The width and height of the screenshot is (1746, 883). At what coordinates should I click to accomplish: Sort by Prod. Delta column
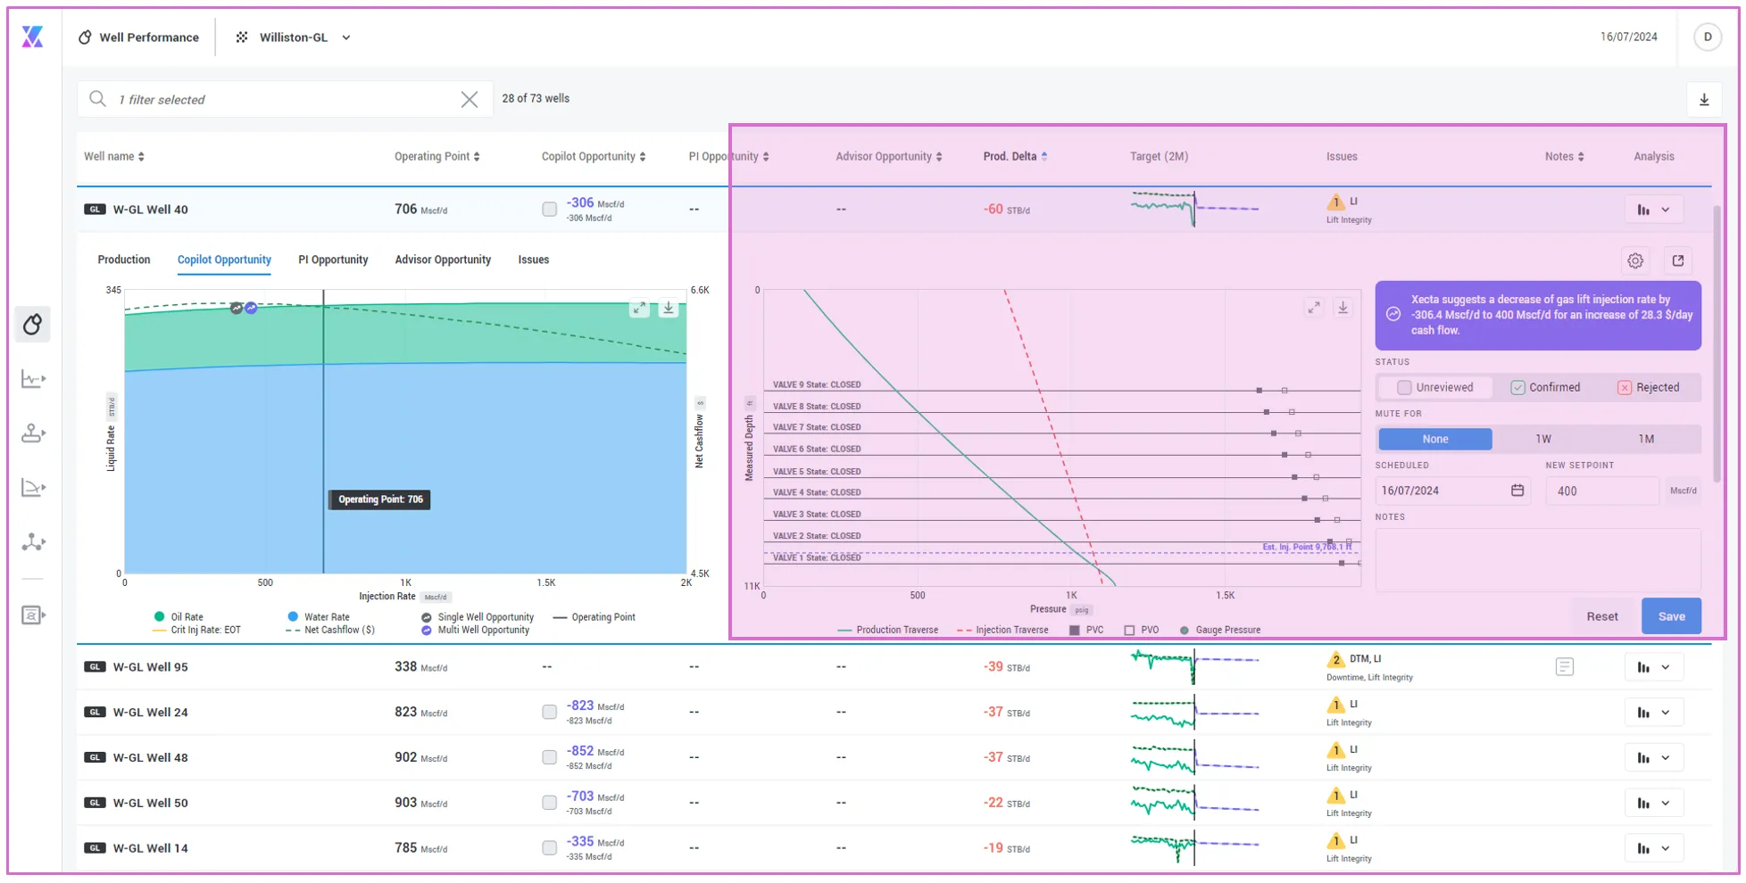(x=1015, y=156)
